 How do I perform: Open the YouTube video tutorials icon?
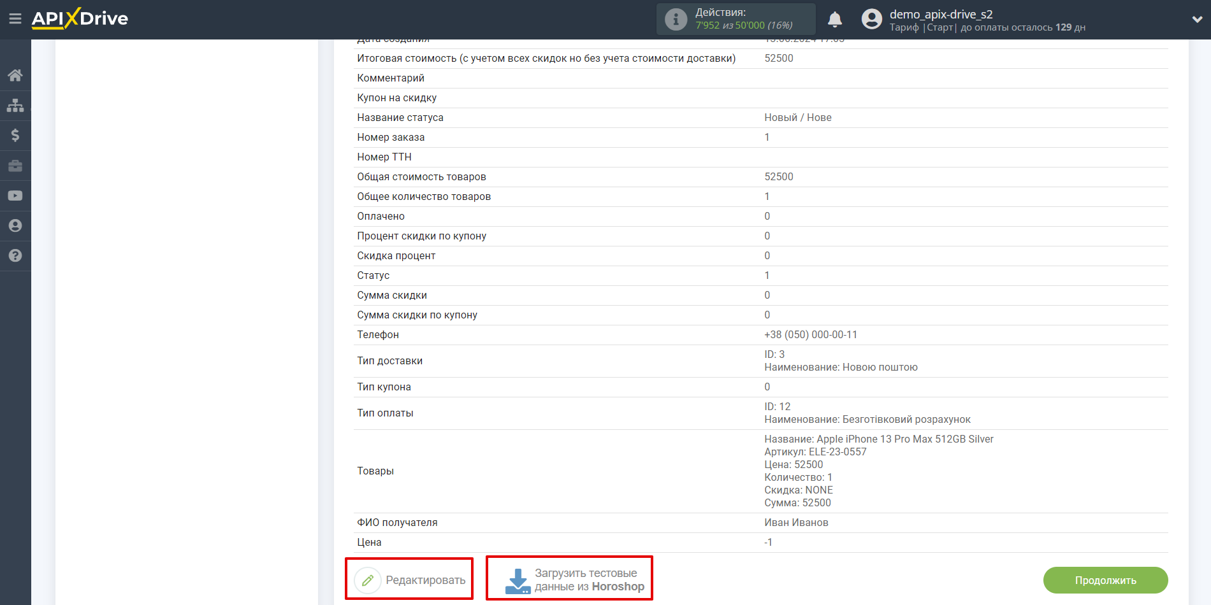click(x=15, y=196)
